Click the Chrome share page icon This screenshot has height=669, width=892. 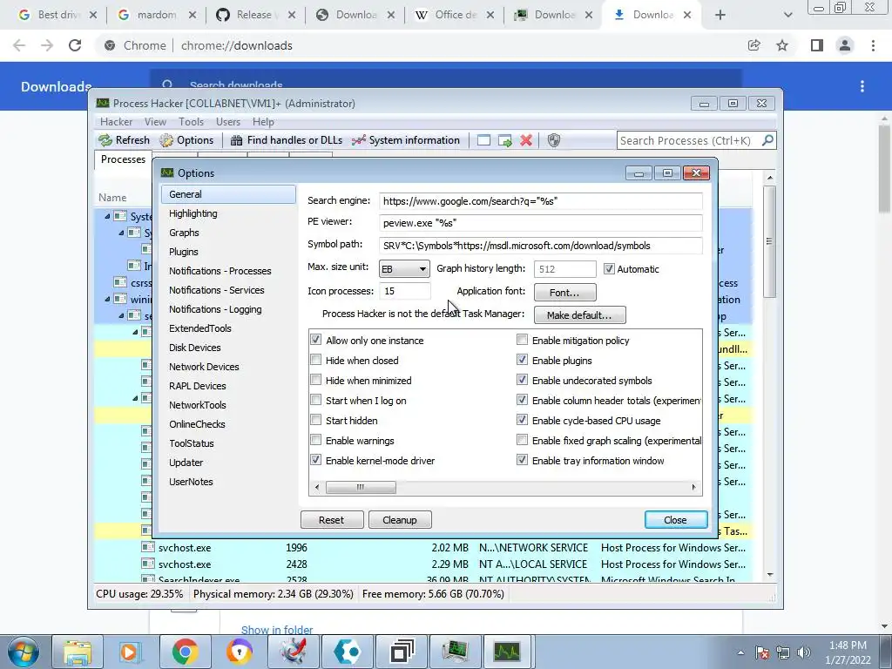click(753, 45)
